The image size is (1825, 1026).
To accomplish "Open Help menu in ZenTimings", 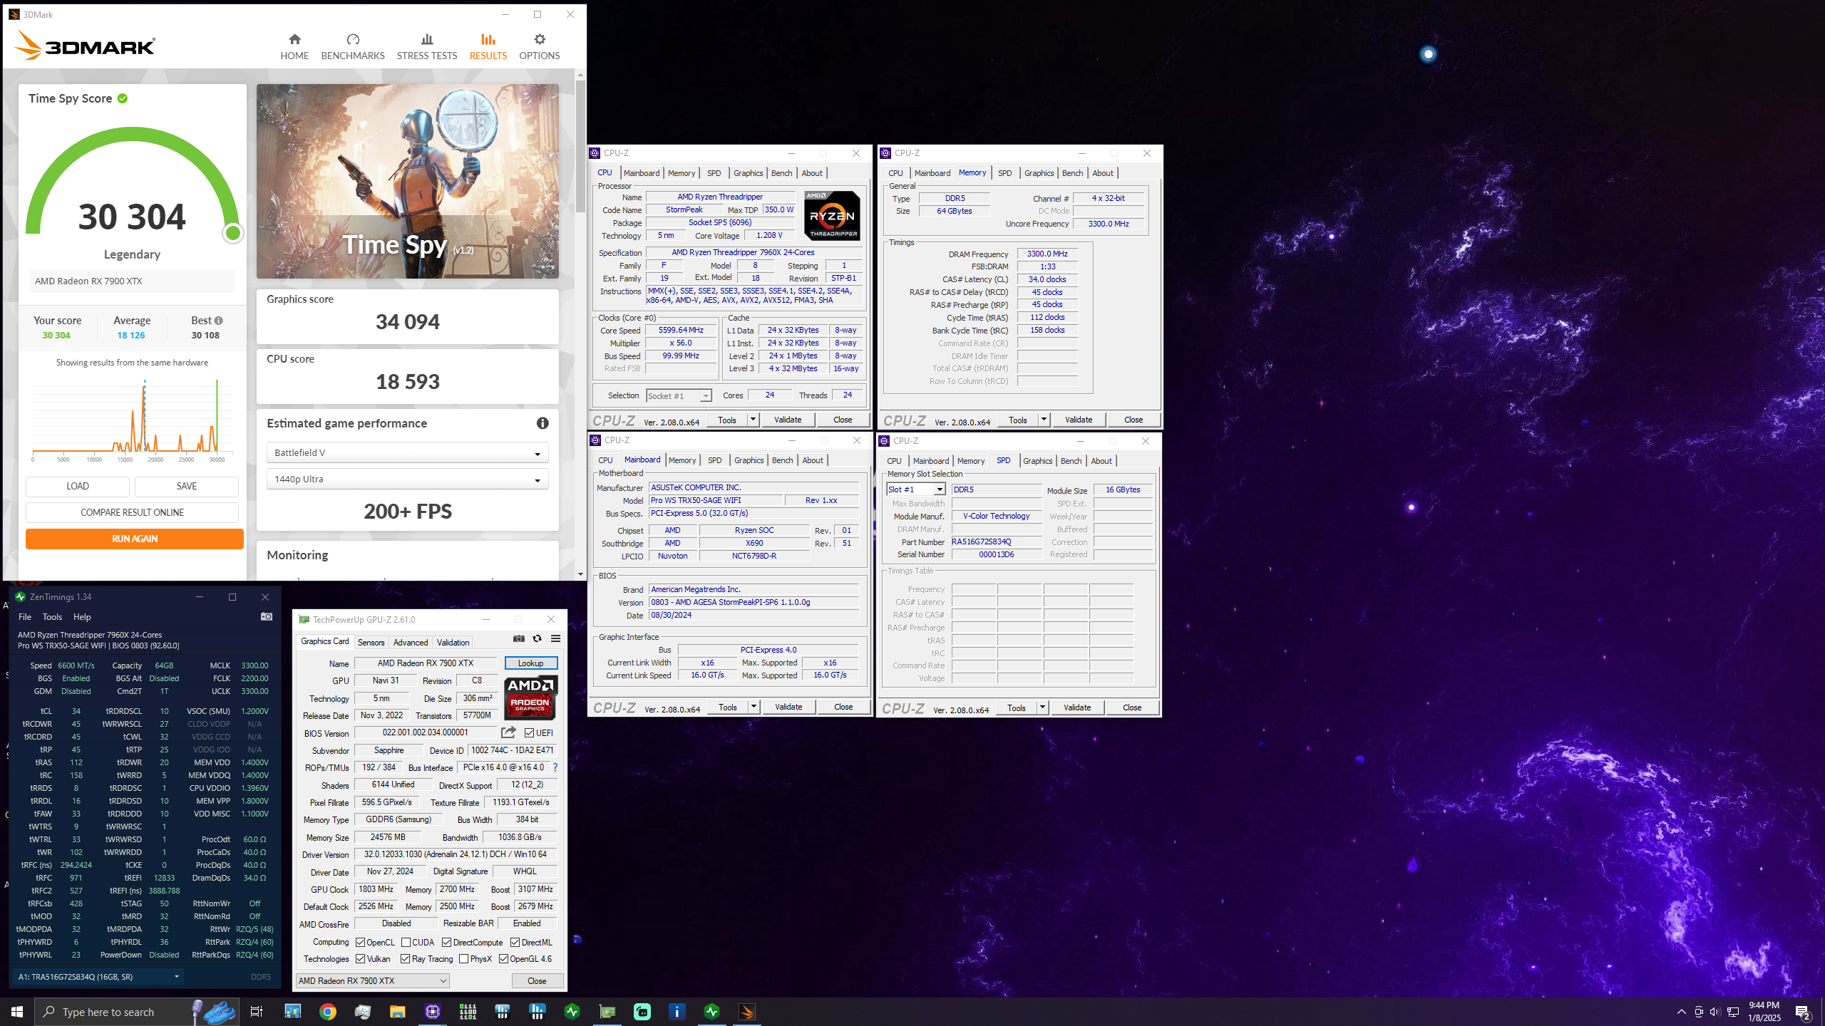I will (82, 617).
